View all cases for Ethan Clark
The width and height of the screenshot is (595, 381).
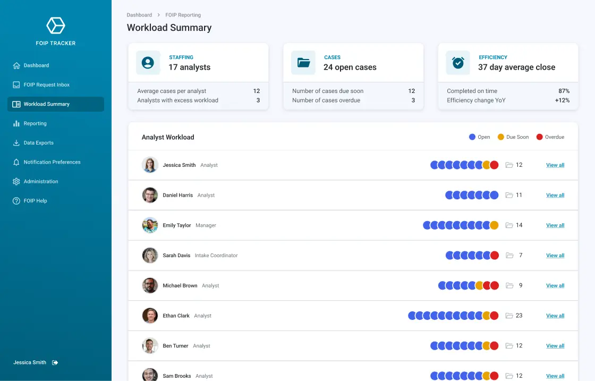tap(555, 315)
